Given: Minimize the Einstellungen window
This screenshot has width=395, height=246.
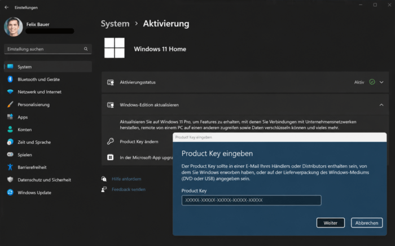Looking at the screenshot, I should click(x=361, y=5).
